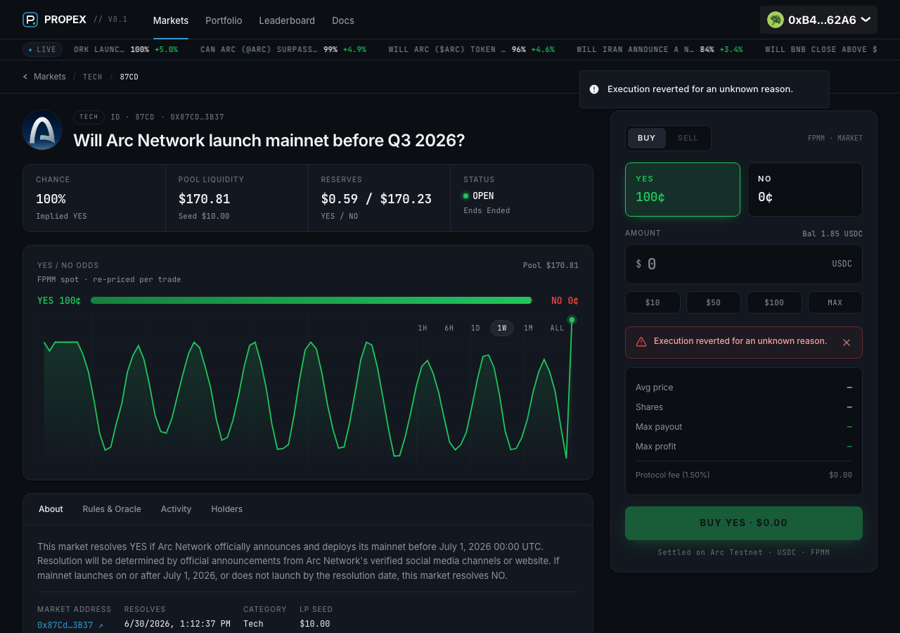Set amount to $50 preset
The image size is (900, 633).
(x=714, y=302)
